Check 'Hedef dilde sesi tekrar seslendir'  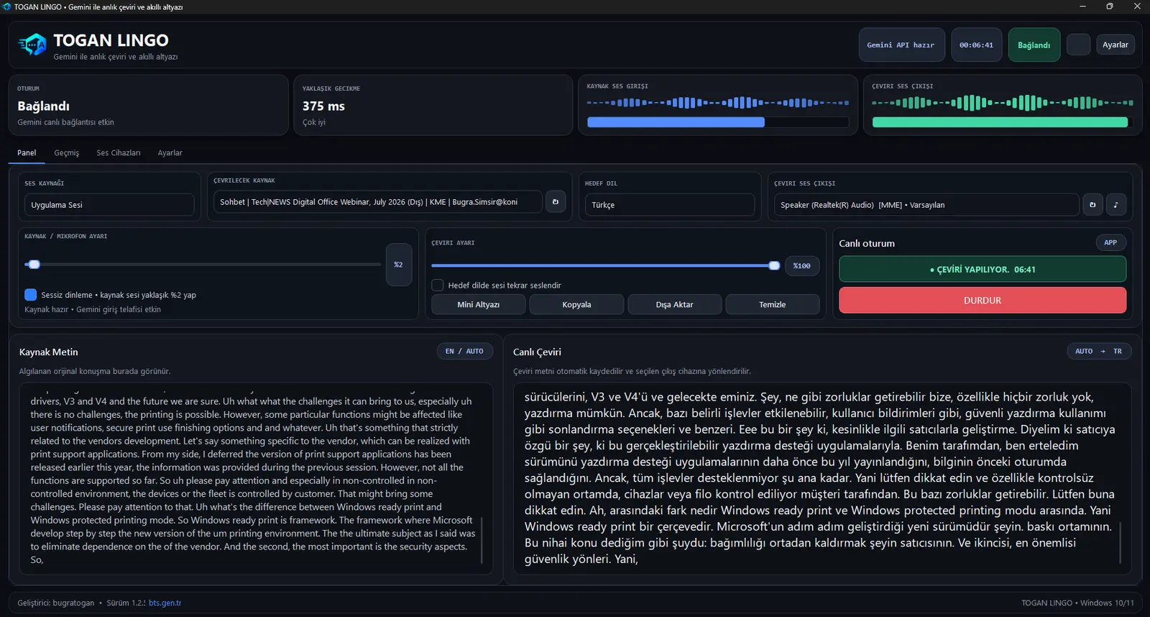tap(437, 285)
